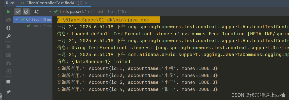Collapse the Cli test tree node
Viewport: 289px width, 100px height.
pyautogui.click(x=16, y=19)
